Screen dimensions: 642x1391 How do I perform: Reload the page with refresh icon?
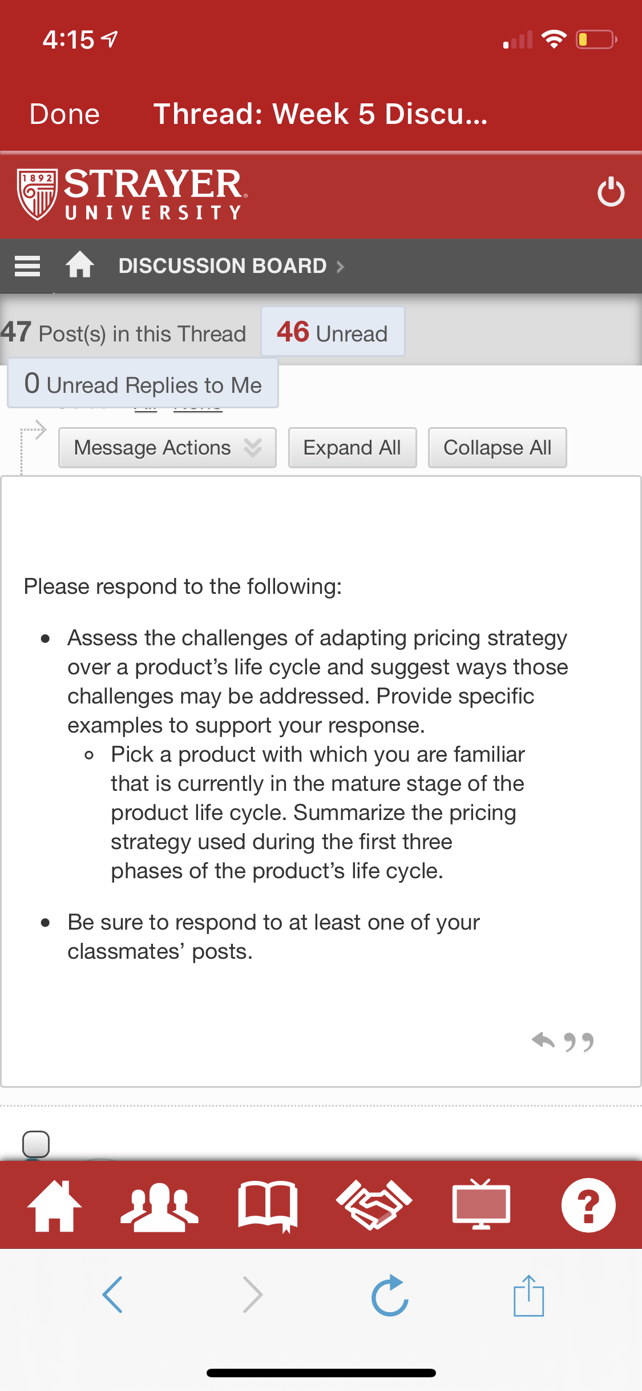pos(390,1295)
